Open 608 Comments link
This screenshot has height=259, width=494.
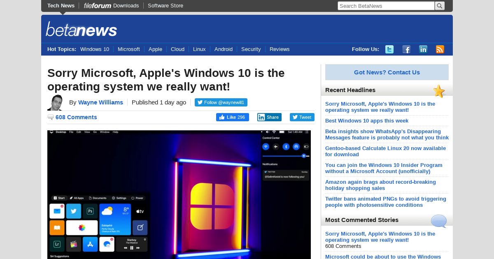pyautogui.click(x=76, y=117)
